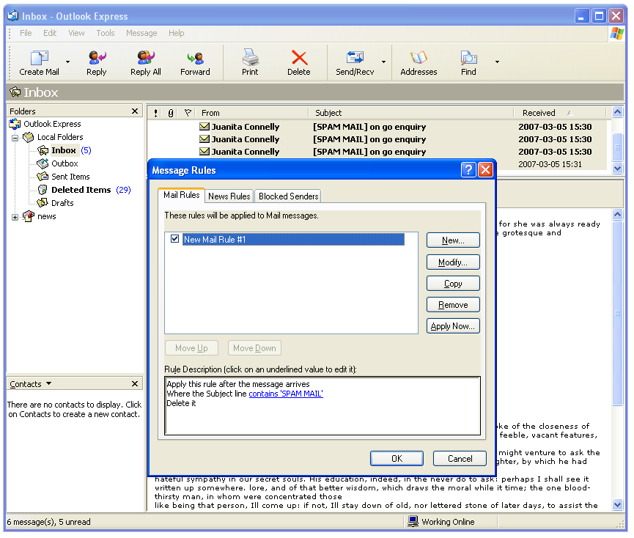The width and height of the screenshot is (634, 538).
Task: Close the Folders pane with X
Action: 135,111
